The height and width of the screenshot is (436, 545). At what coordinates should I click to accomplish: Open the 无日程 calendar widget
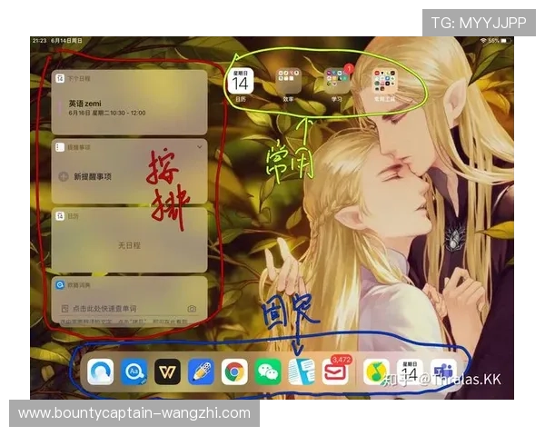129,240
